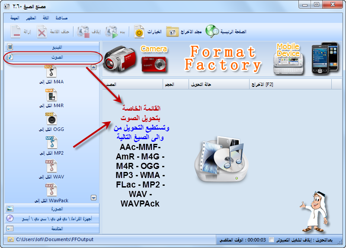Expand the Advanced (المتقدمة) category panel
Screen dimensions: 346x248
click(x=52, y=229)
